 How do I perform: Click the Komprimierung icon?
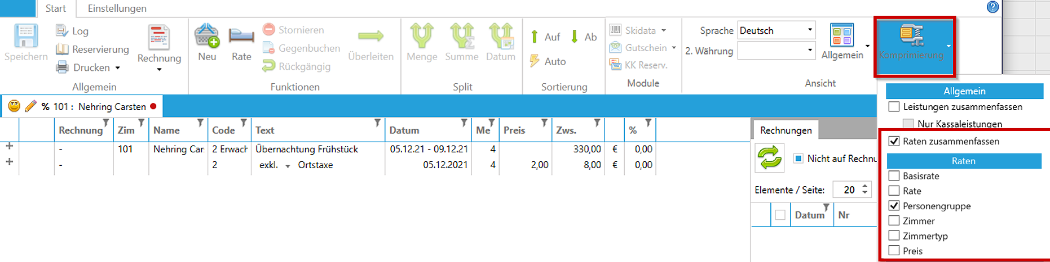click(x=911, y=35)
